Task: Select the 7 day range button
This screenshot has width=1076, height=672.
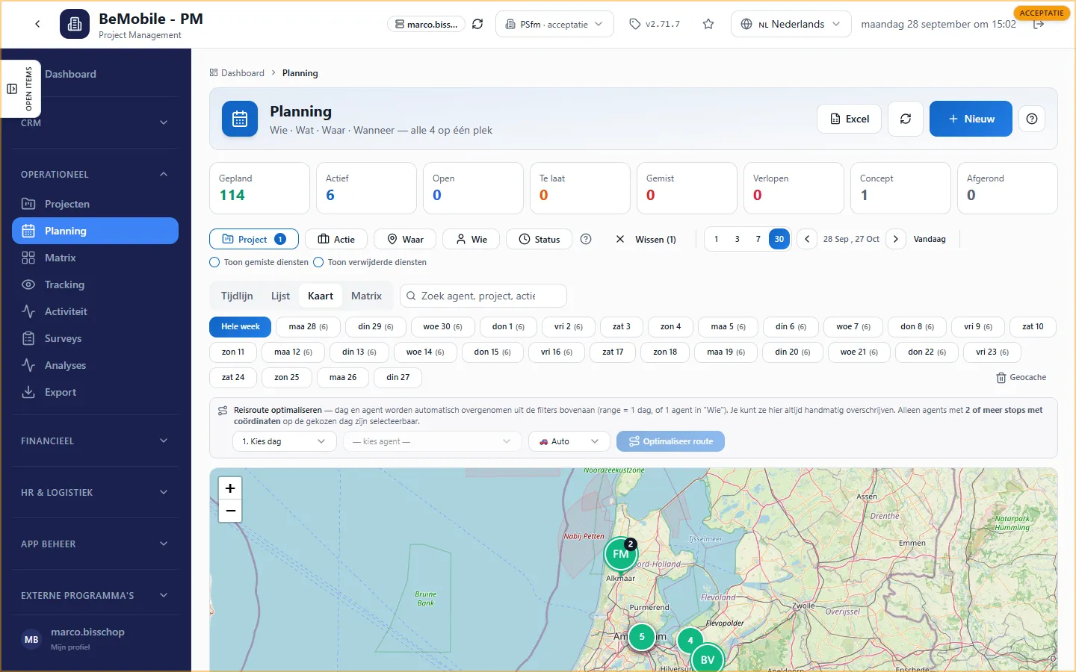Action: click(758, 239)
